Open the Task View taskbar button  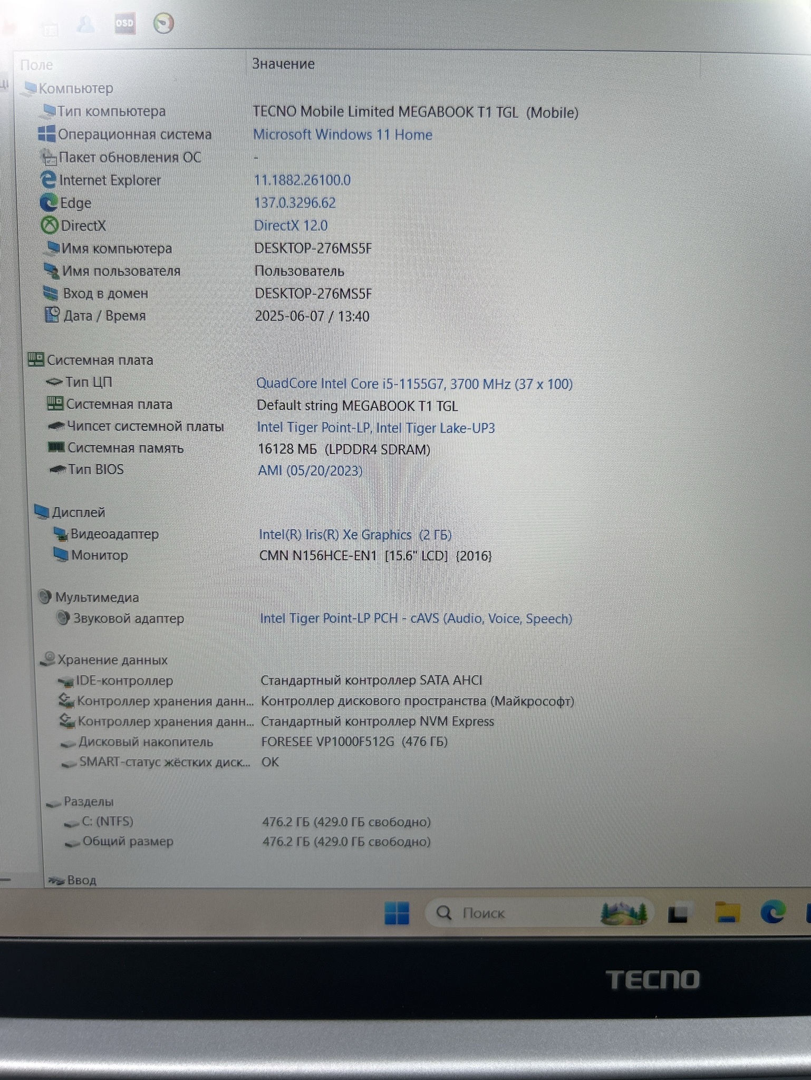(x=678, y=913)
